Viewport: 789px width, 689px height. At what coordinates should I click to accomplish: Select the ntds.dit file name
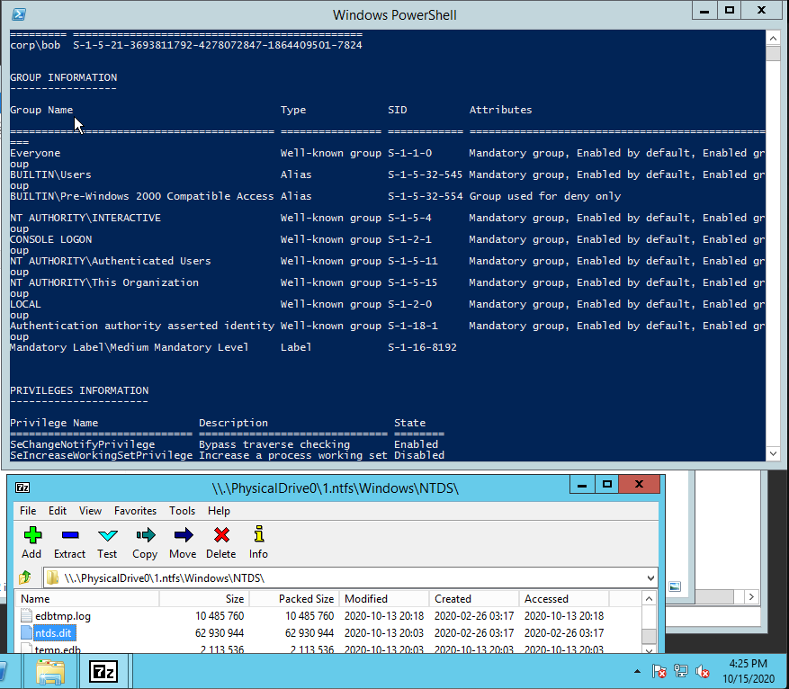pyautogui.click(x=54, y=632)
